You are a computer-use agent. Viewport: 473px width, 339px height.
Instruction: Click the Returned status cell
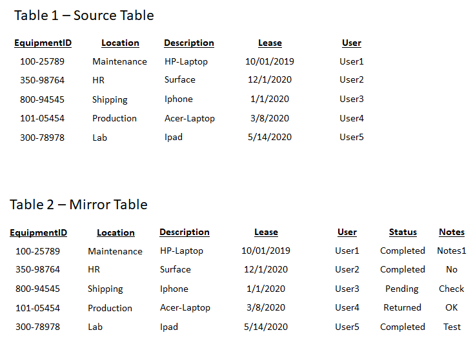[x=402, y=307]
